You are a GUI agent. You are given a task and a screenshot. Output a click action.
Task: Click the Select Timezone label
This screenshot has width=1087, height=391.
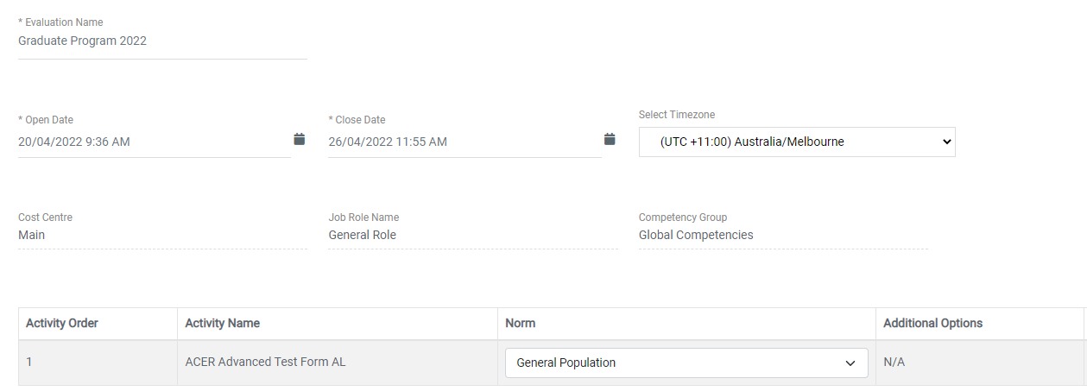click(x=677, y=115)
